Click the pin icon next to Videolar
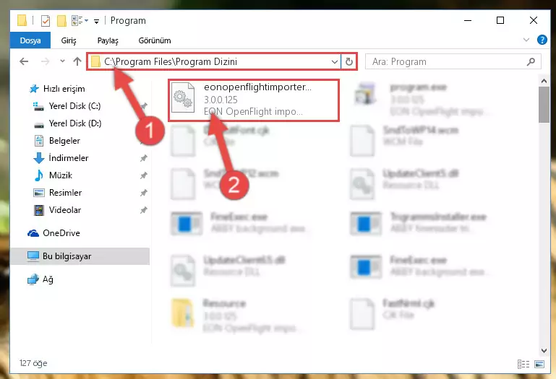The image size is (556, 379). click(143, 210)
